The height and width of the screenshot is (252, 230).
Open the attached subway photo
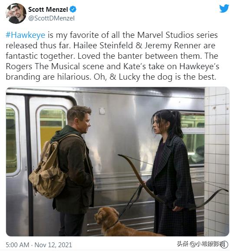pyautogui.click(x=118, y=161)
